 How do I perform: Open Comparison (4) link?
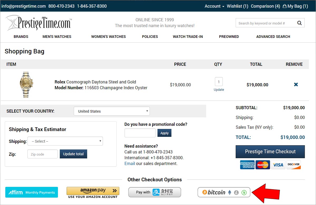tap(265, 6)
